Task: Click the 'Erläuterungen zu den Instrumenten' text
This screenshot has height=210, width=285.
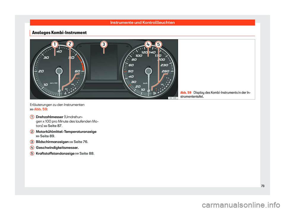Action: [57, 105]
